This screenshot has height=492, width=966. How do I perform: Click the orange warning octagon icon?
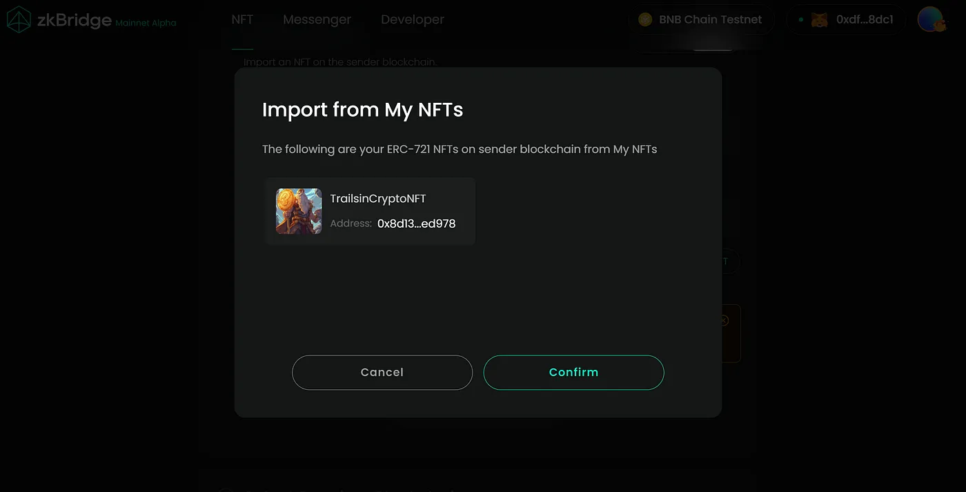[x=724, y=320]
